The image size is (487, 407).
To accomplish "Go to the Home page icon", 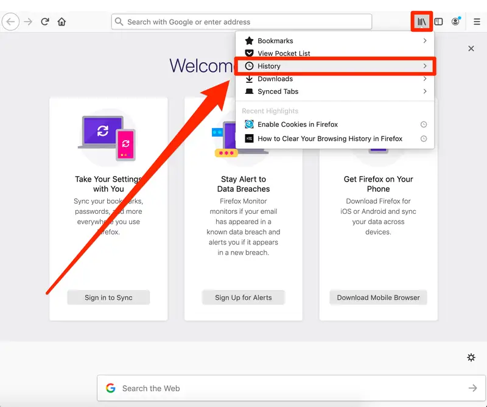I will pyautogui.click(x=61, y=22).
